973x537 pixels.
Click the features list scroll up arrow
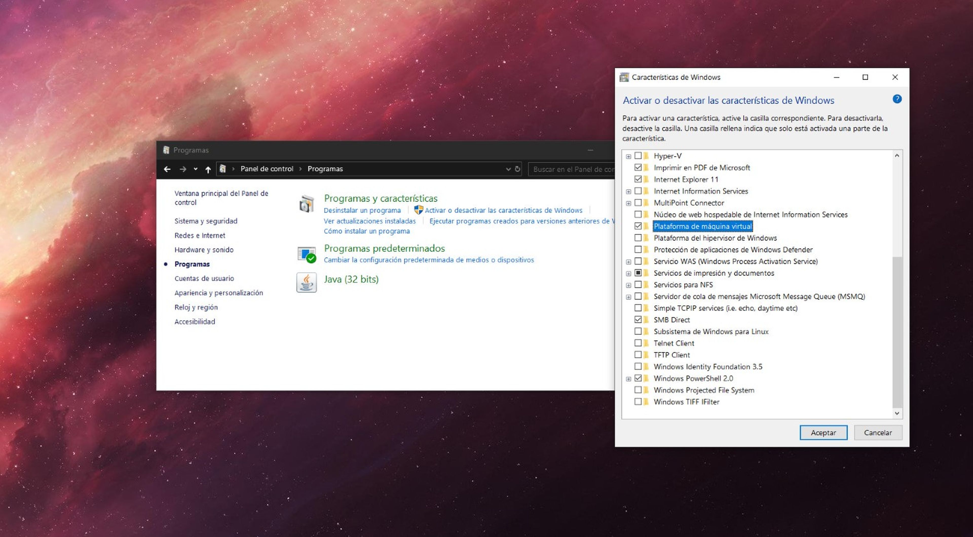[897, 156]
